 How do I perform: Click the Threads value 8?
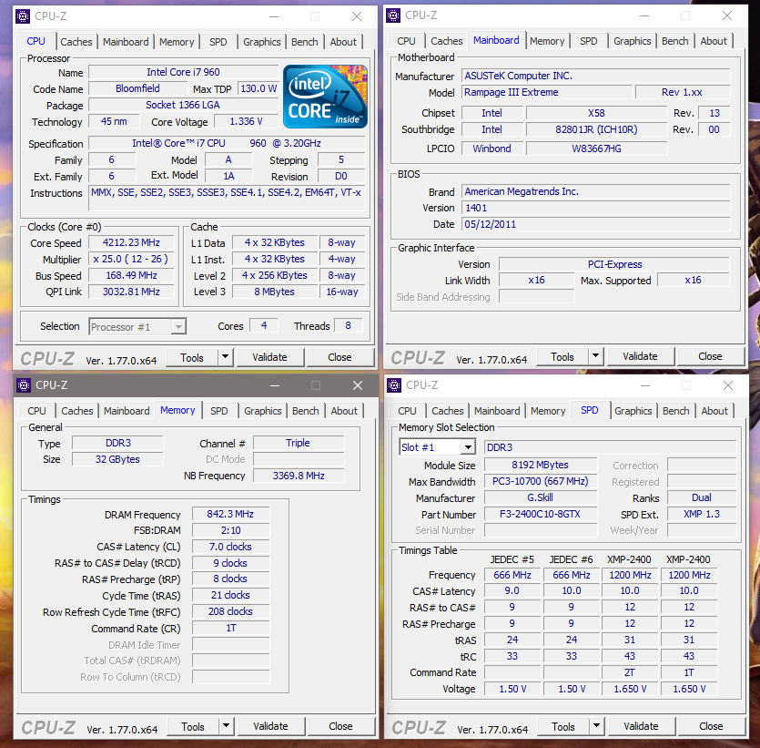tap(348, 325)
